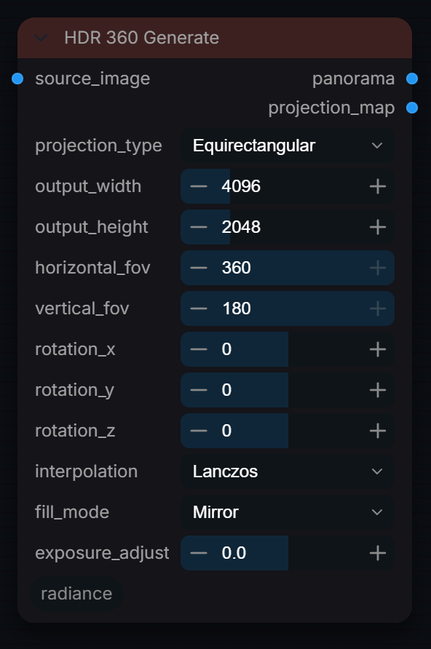Open the projection_type Equirectangular dropdown
Image resolution: width=431 pixels, height=649 pixels.
288,146
